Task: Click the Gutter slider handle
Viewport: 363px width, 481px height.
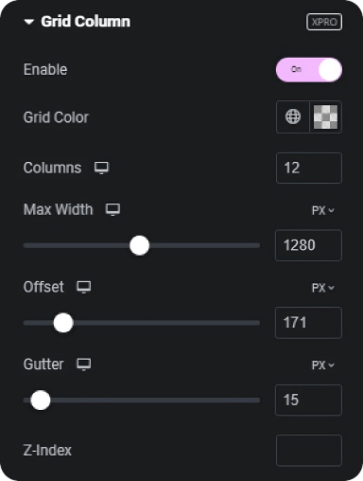Action: tap(41, 401)
